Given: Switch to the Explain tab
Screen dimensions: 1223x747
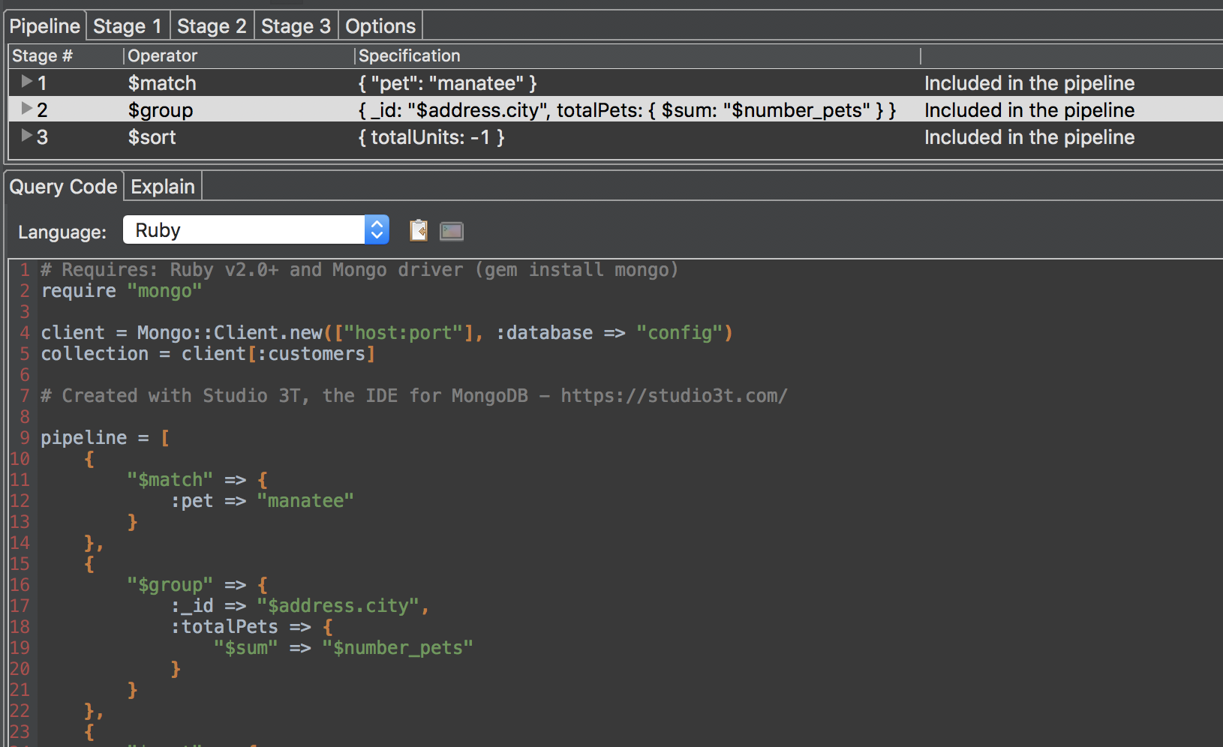Looking at the screenshot, I should click(x=162, y=186).
